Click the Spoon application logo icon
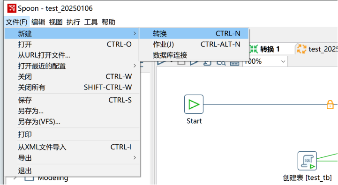The height and width of the screenshot is (185, 338). pyautogui.click(x=12, y=8)
